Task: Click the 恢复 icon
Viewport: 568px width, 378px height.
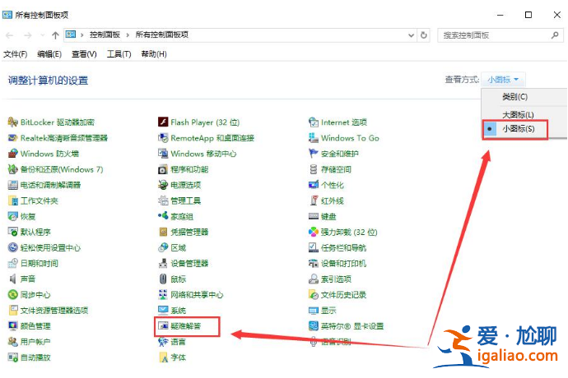Action: tap(12, 216)
